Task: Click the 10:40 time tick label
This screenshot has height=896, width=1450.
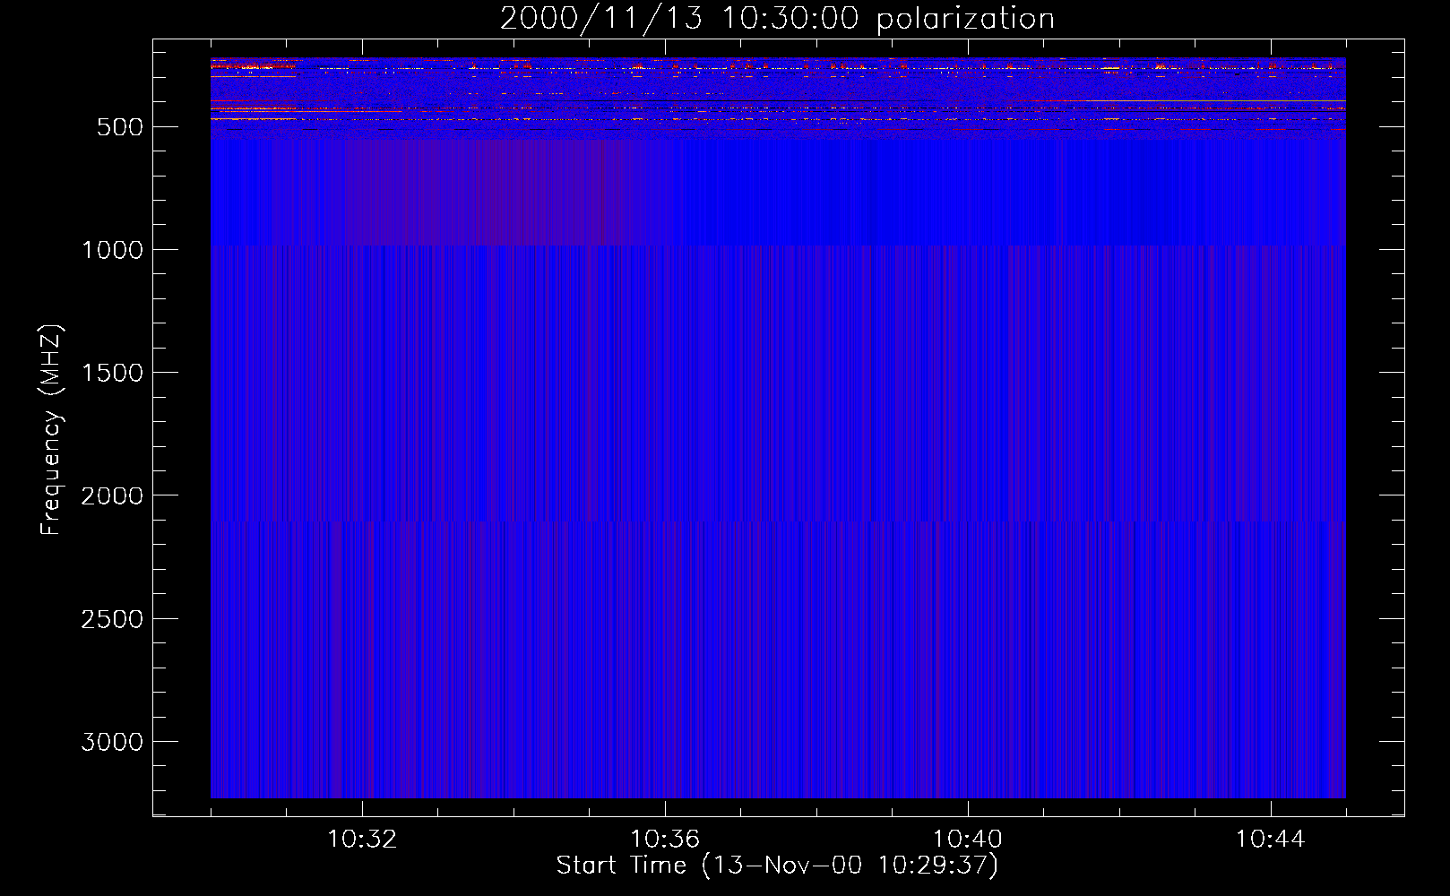Action: pos(968,840)
